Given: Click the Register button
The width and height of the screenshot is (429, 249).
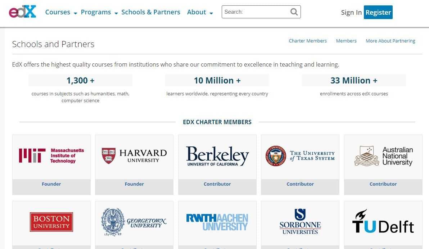Looking at the screenshot, I should point(378,12).
